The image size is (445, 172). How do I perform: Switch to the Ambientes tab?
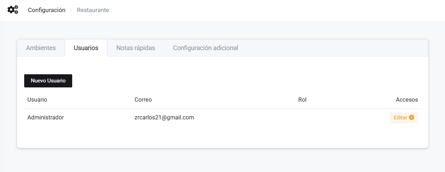tap(41, 48)
